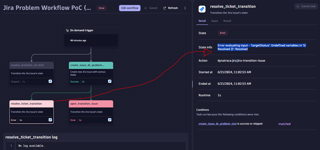
Task: Click the Edit workflow button
Action: point(130,8)
